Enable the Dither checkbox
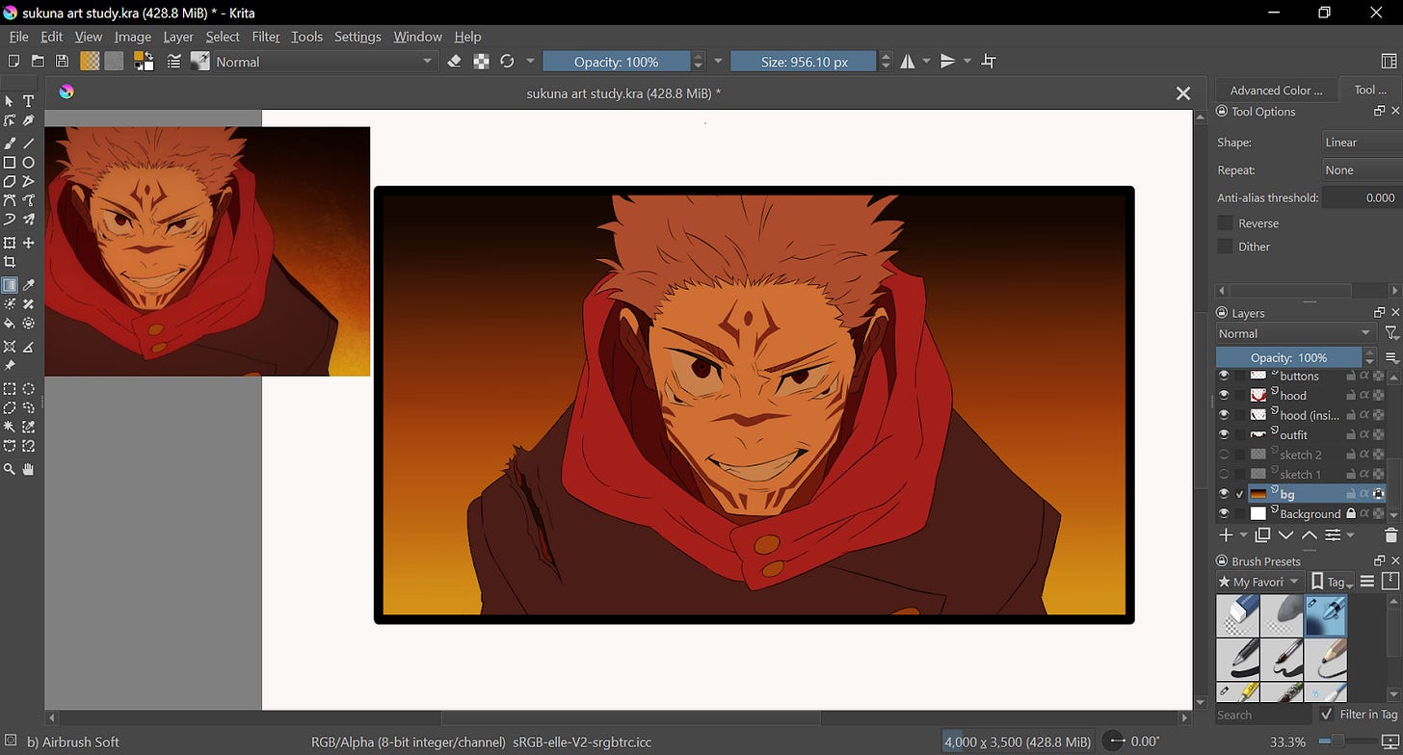 [1225, 247]
